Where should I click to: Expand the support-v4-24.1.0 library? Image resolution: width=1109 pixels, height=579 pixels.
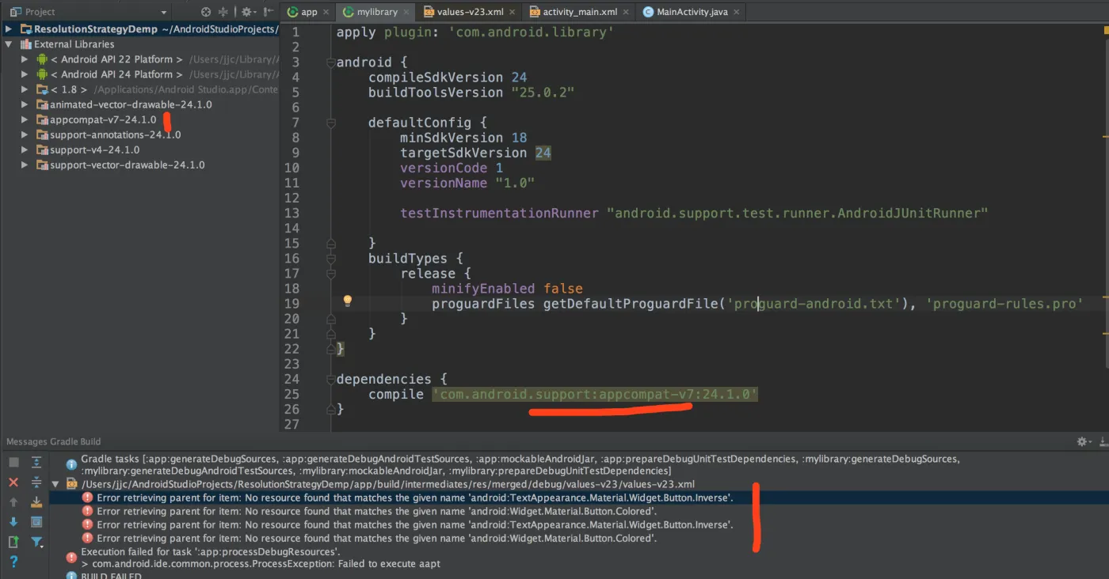coord(25,149)
